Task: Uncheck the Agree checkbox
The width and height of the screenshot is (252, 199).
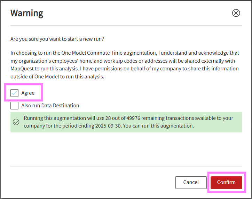Action: click(15, 93)
